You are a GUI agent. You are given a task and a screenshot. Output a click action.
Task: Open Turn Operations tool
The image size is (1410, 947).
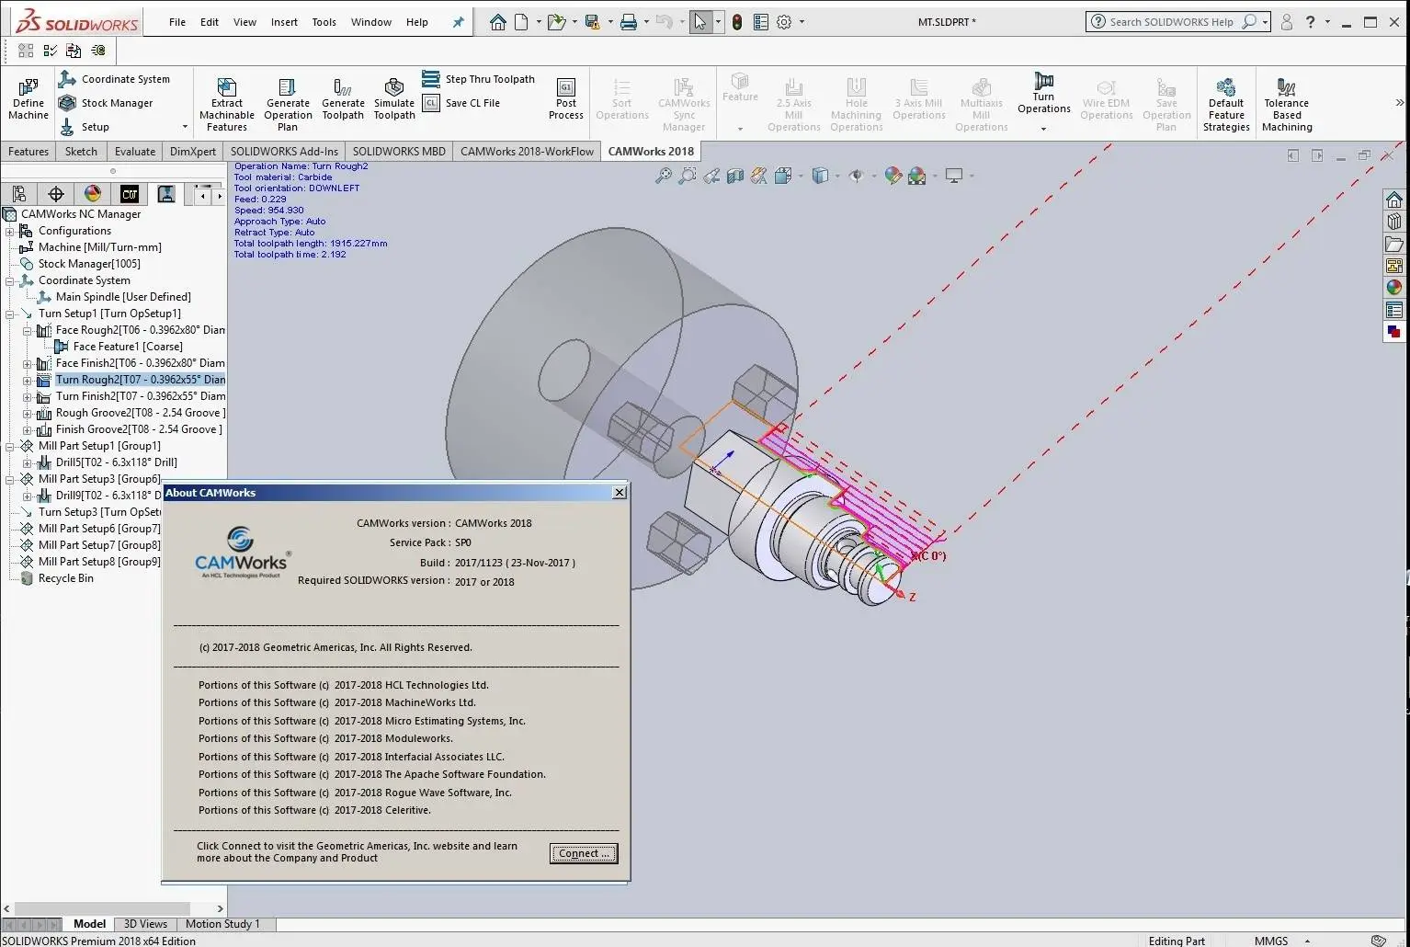coord(1044,93)
